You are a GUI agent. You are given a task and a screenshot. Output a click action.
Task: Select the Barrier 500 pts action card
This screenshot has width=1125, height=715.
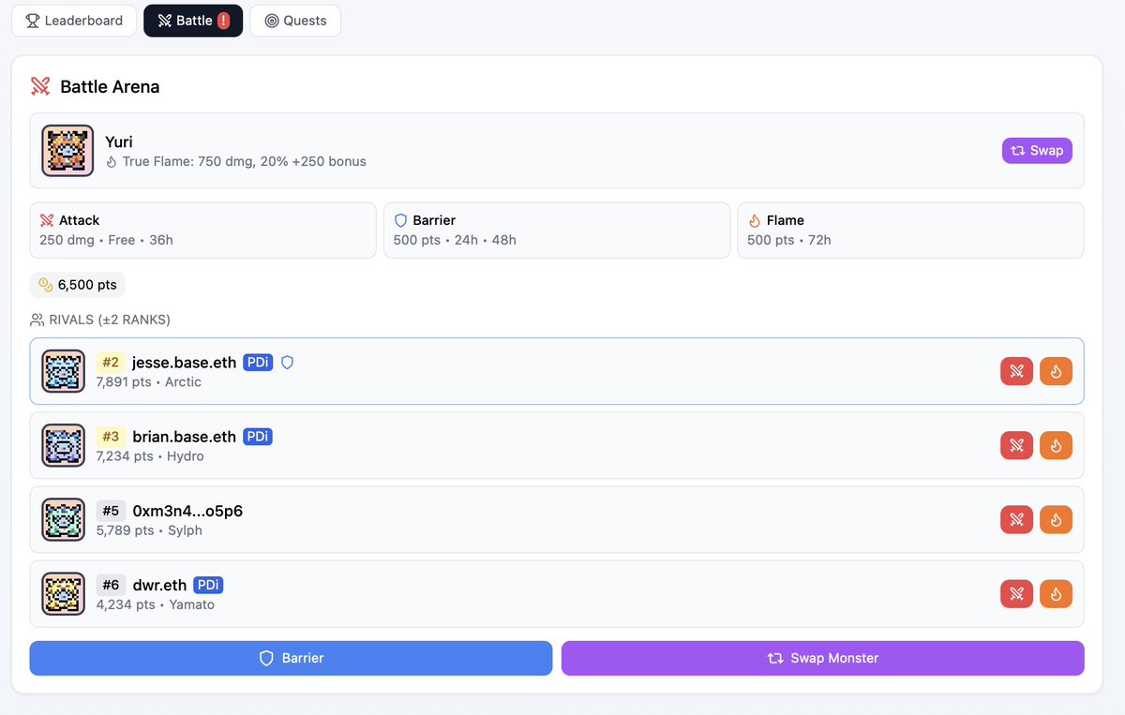click(x=557, y=230)
